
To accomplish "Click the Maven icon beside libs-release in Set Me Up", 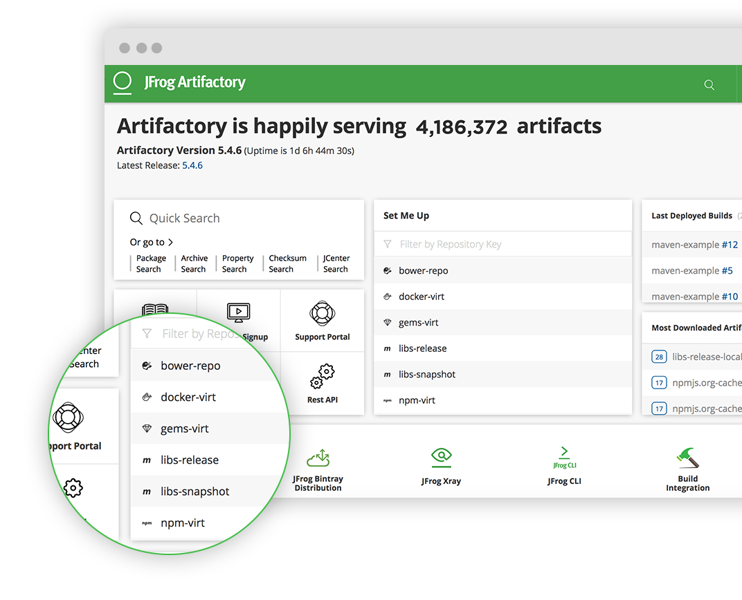I will [x=388, y=348].
